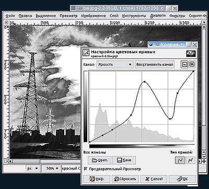This screenshot has height=189, width=209.
Task: Click the curves tool icon in dialog header
Action: [x=86, y=52]
